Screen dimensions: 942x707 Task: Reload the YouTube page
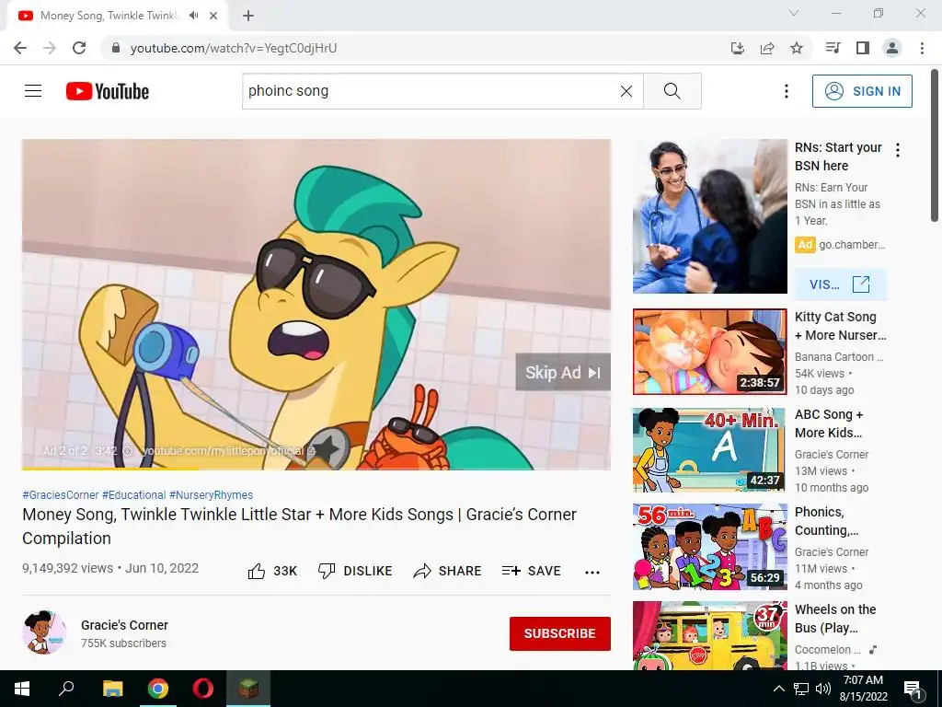(79, 48)
